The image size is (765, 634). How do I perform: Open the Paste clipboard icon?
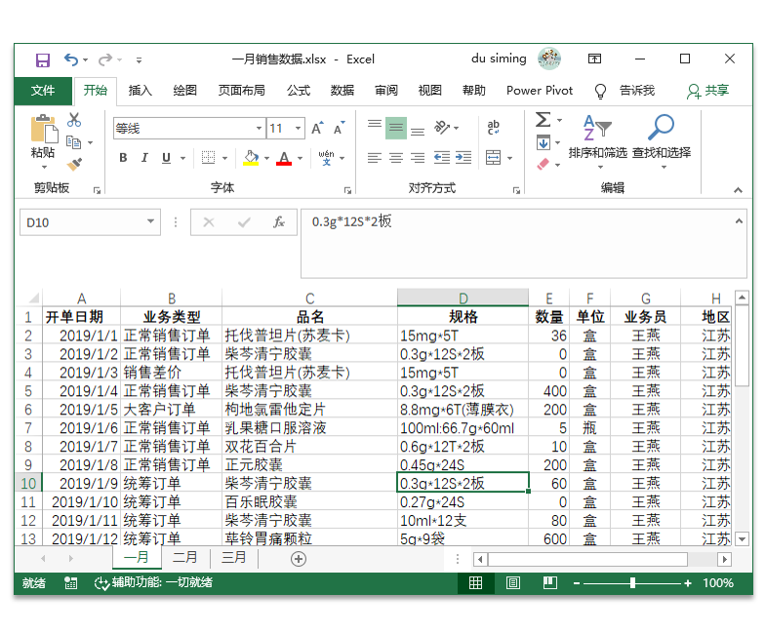pos(43,129)
